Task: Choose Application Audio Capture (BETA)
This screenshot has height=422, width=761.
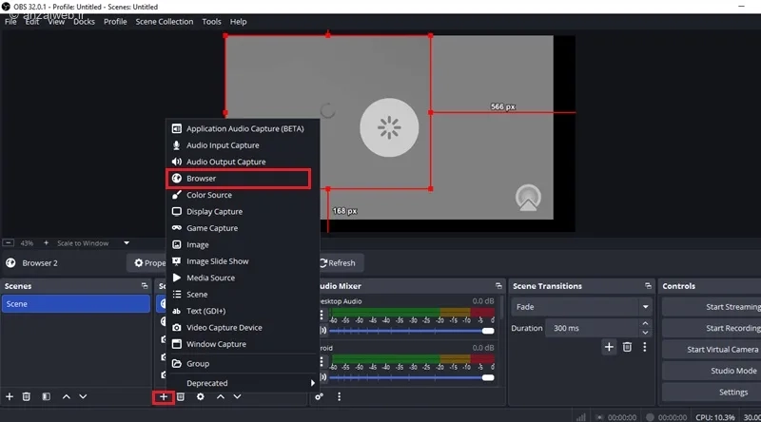Action: 243,128
